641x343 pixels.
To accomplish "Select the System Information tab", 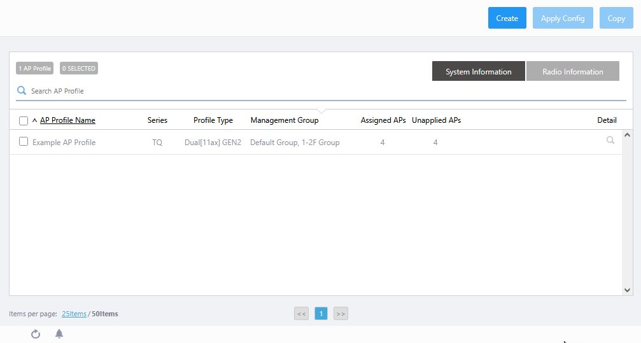I will pos(478,71).
